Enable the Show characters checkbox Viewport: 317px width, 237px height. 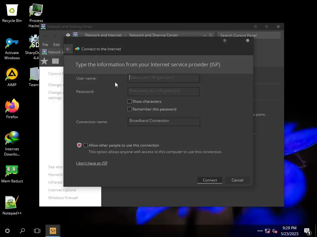(x=130, y=101)
